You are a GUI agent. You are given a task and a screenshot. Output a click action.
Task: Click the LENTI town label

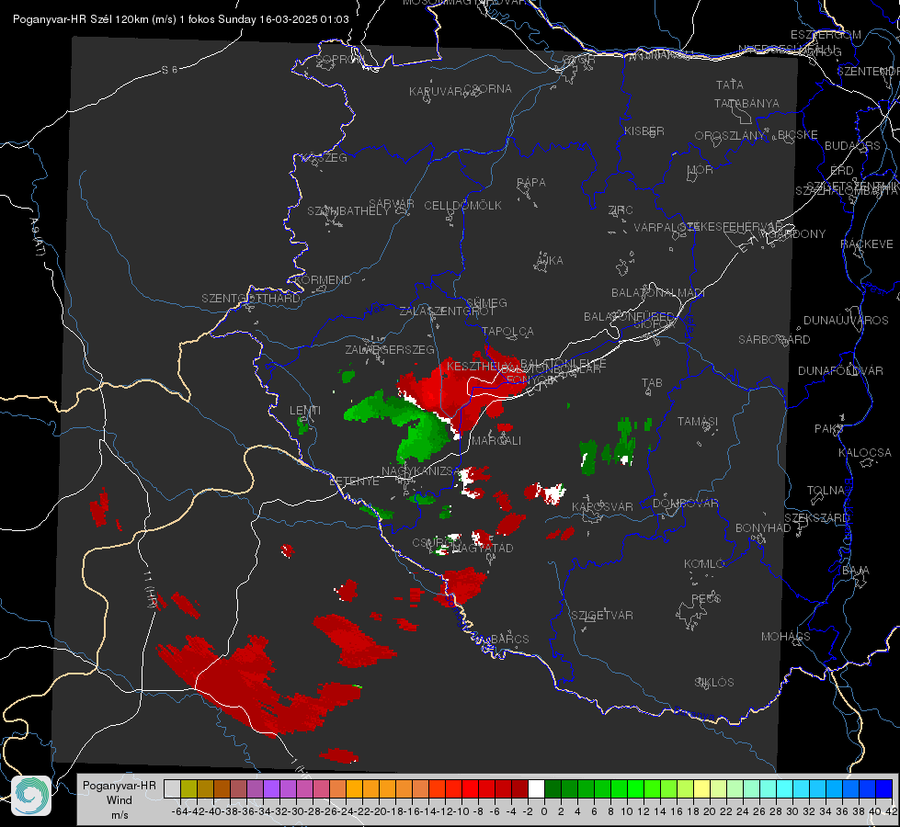[x=305, y=411]
